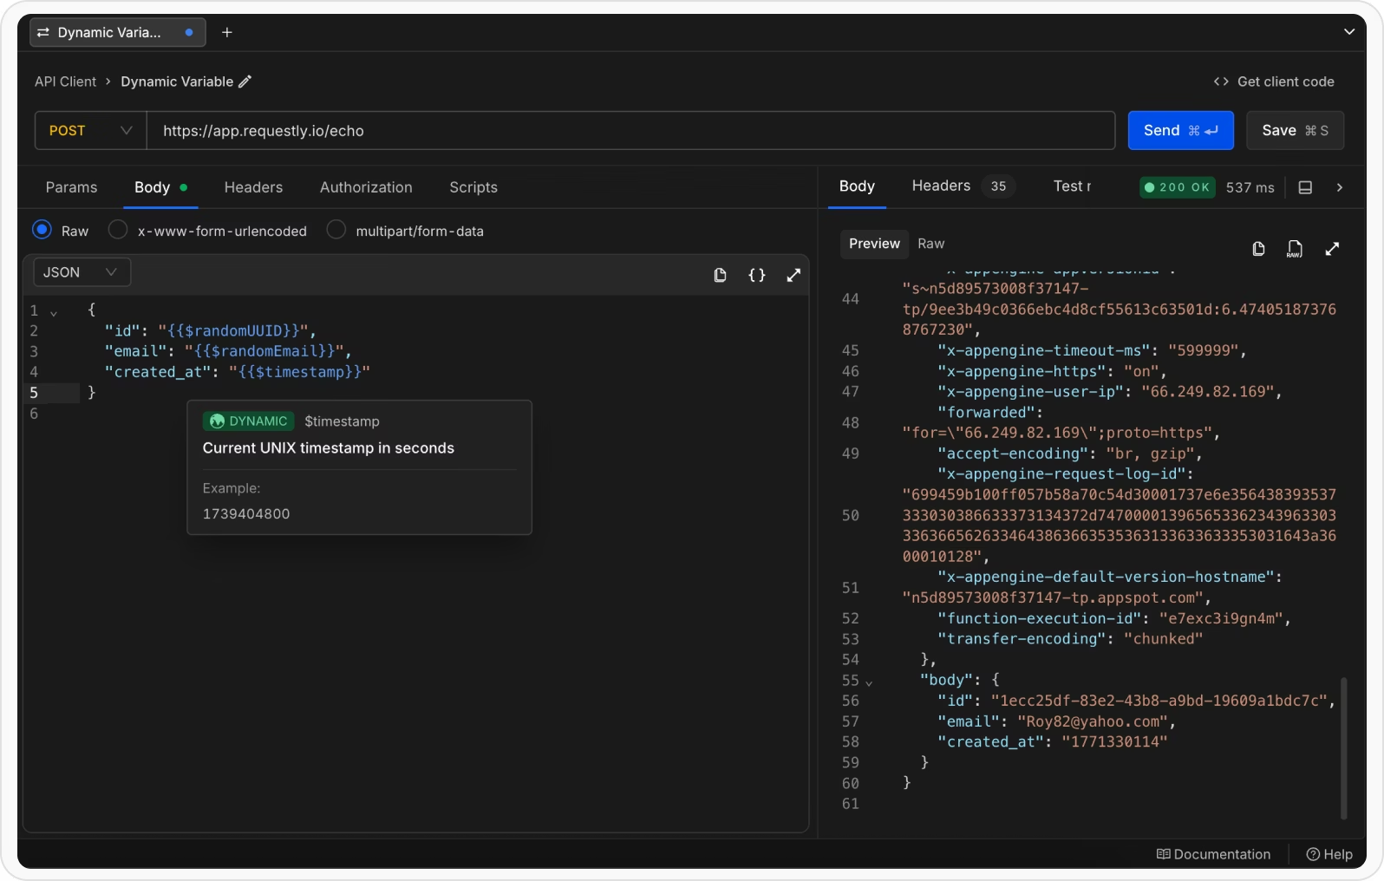Click the prettify braces icon in body editor

[756, 275]
